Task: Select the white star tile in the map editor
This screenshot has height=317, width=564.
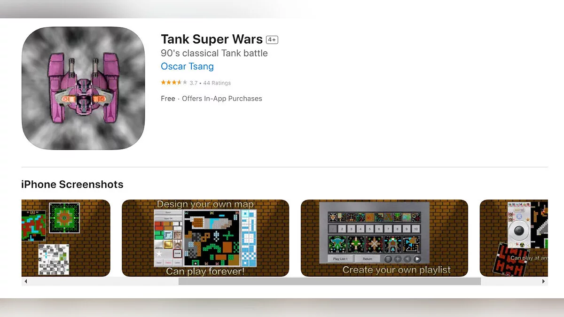Action: [x=159, y=254]
